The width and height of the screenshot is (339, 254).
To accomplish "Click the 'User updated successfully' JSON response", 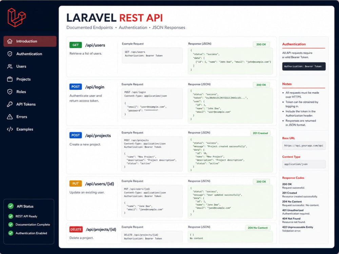I will pyautogui.click(x=230, y=202).
